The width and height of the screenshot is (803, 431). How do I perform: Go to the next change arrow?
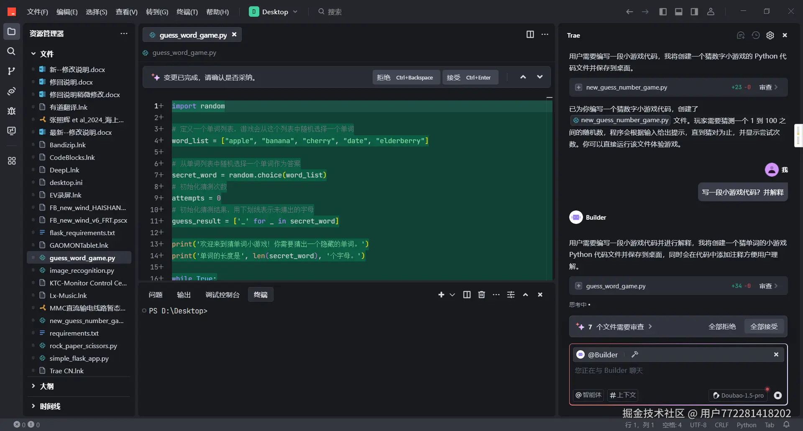540,77
